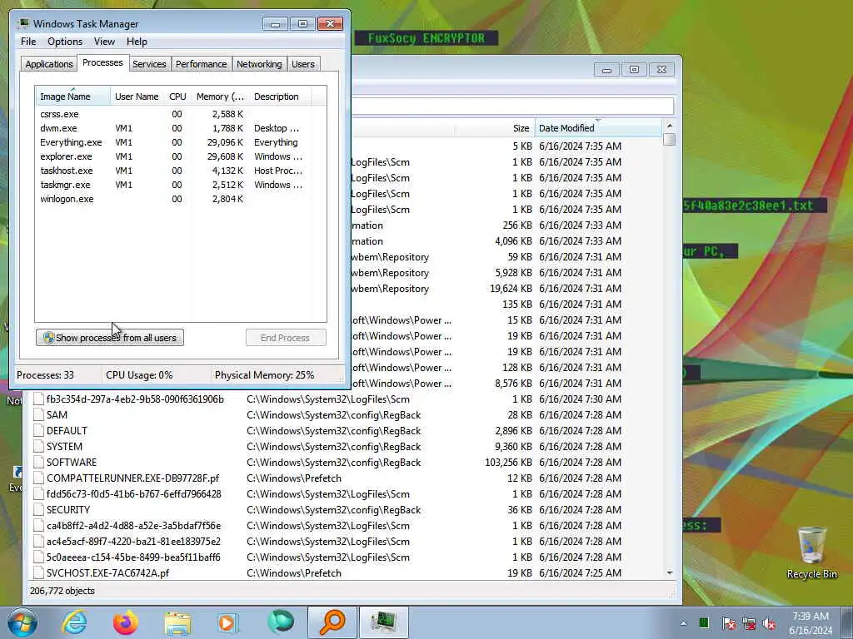Click the Everything search input field
This screenshot has width=853, height=639.
(x=512, y=106)
